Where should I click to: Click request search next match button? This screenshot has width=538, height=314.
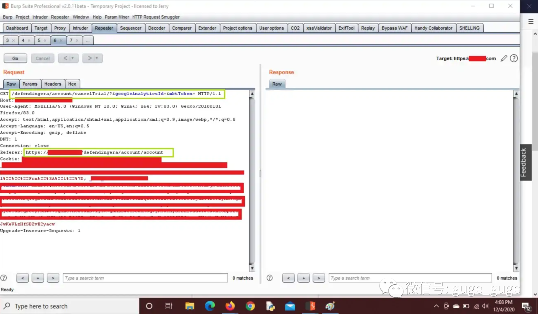click(53, 278)
